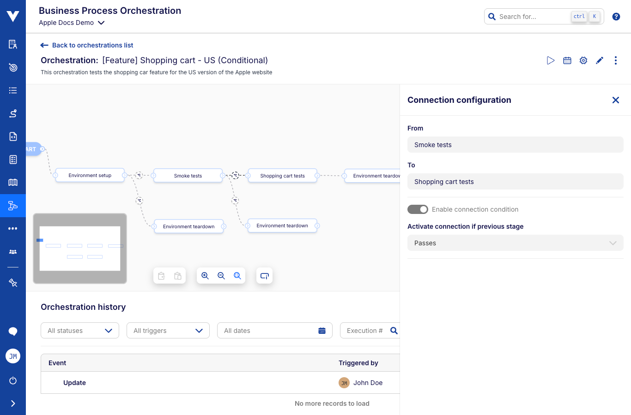This screenshot has height=415, width=631.
Task: Change the Passes condition dropdown
Action: (515, 243)
